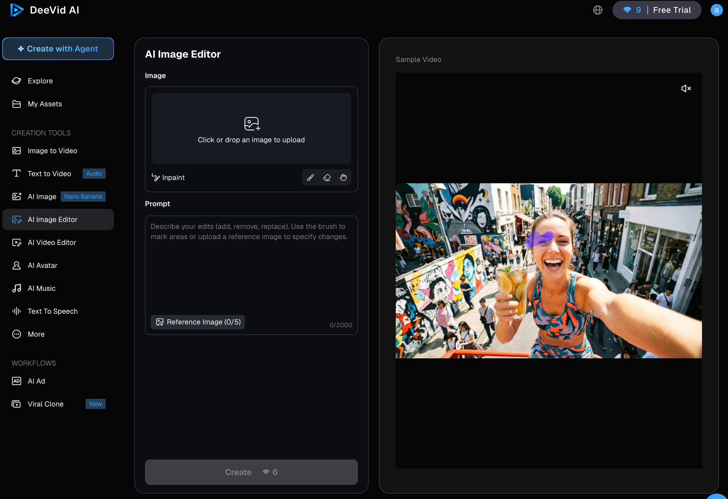Expand the More tools menu

(x=36, y=334)
